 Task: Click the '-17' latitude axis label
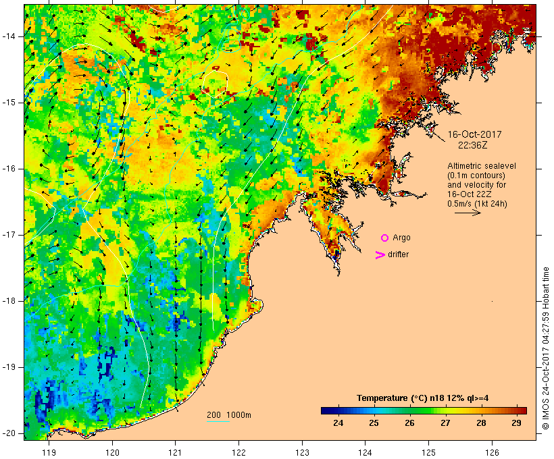[9, 235]
